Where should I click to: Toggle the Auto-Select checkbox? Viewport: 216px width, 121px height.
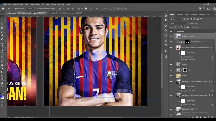click(x=16, y=9)
